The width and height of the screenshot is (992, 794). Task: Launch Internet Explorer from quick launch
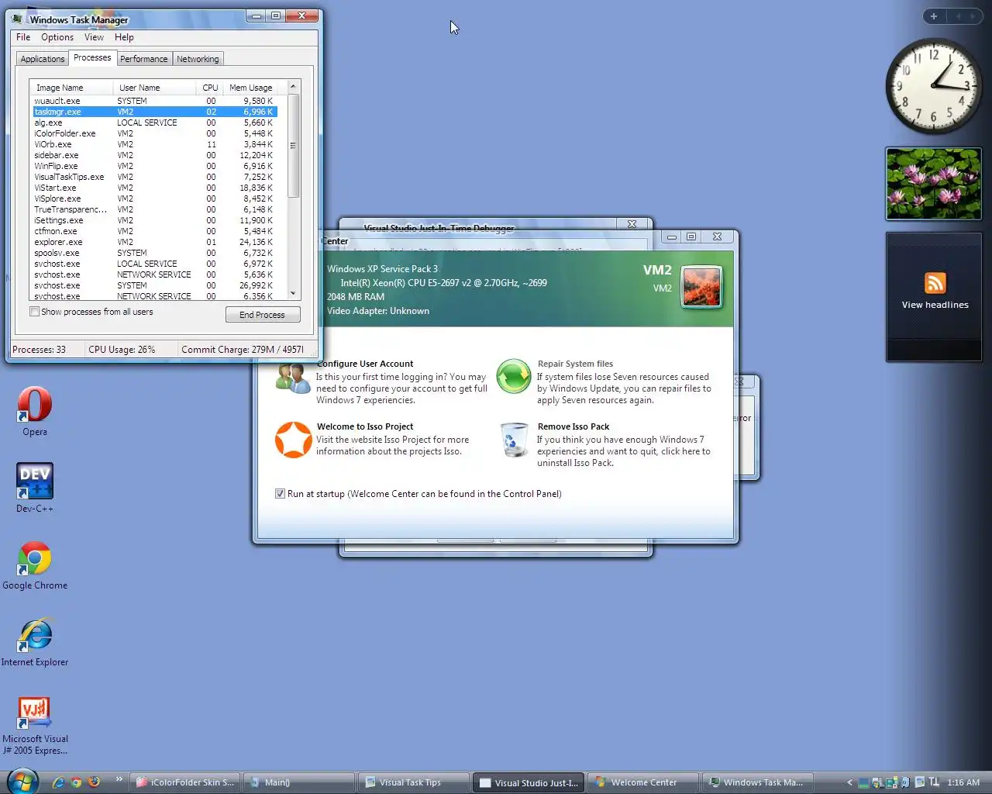(x=58, y=782)
